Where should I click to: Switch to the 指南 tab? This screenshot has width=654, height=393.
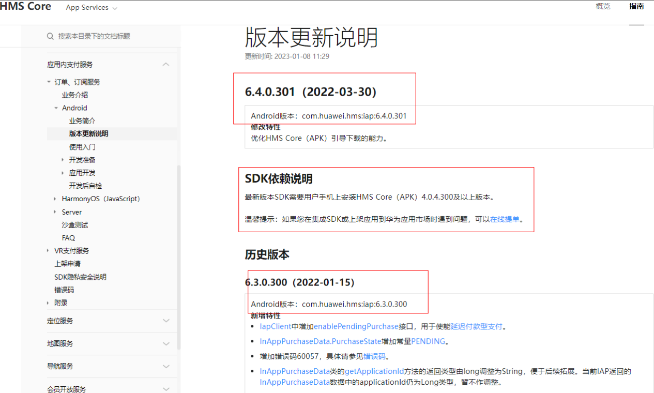[636, 7]
